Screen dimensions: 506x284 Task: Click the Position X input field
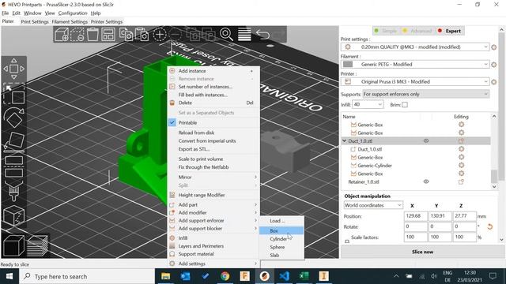coord(415,216)
